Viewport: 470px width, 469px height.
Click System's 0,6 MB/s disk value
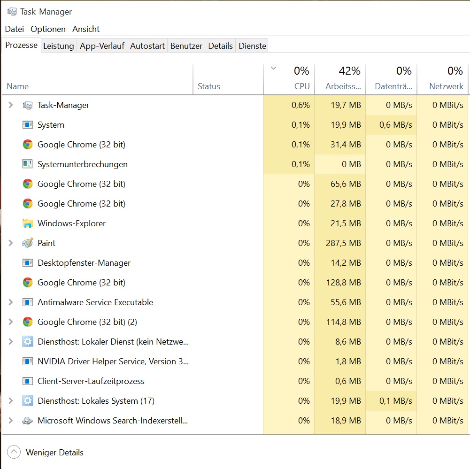coord(396,125)
